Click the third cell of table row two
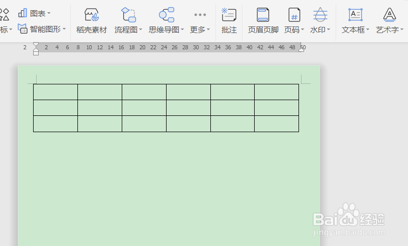Image resolution: width=408 pixels, height=246 pixels. pyautogui.click(x=144, y=108)
